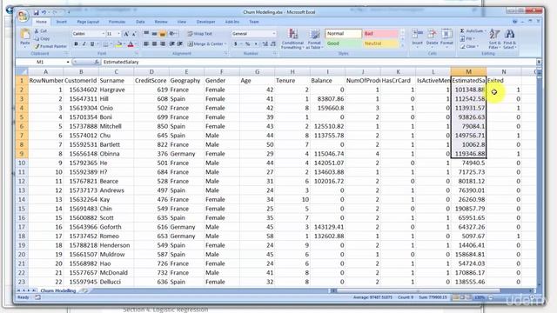Switch to the Page Layout tab
This screenshot has height=313, width=557.
[x=88, y=22]
